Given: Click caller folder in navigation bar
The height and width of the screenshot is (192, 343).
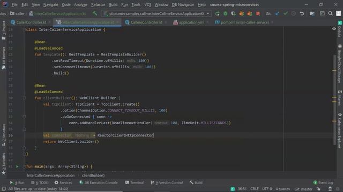Looking at the screenshot, I should [x=17, y=14].
